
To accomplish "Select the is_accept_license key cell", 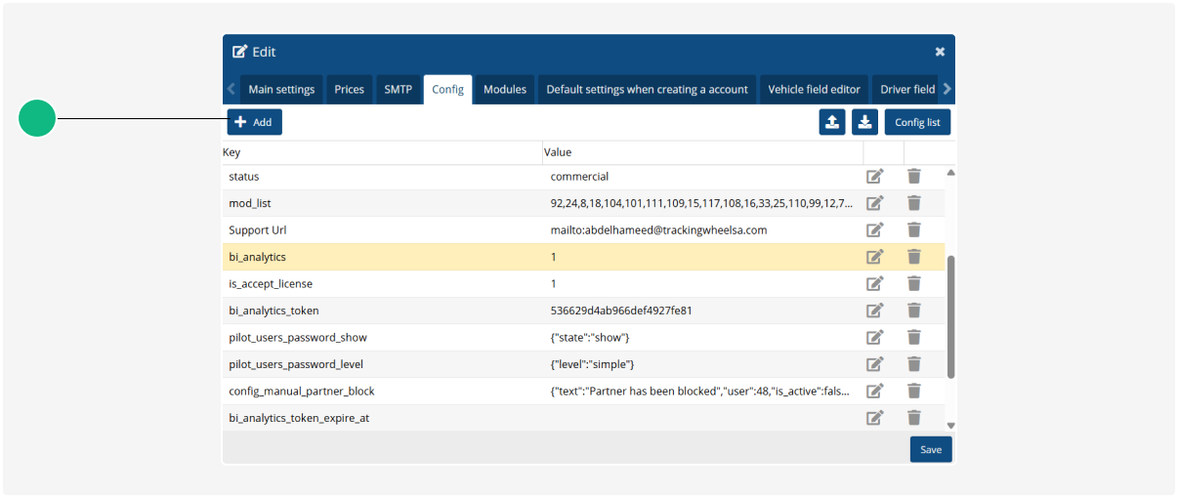I will (382, 284).
